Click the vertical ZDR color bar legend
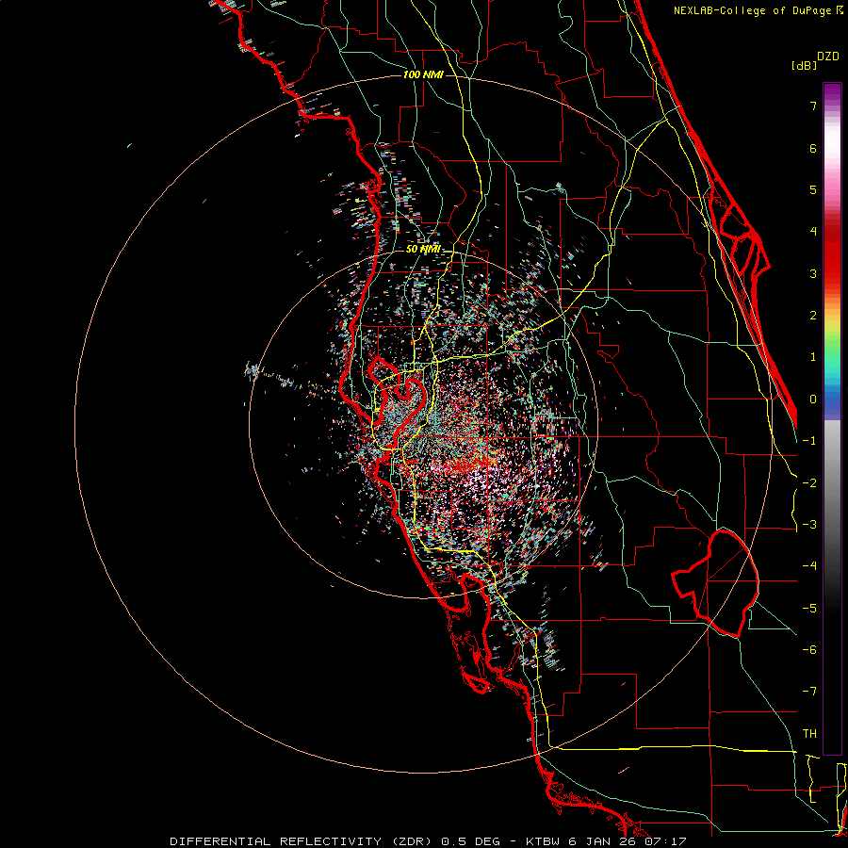The image size is (848, 848). (x=832, y=418)
